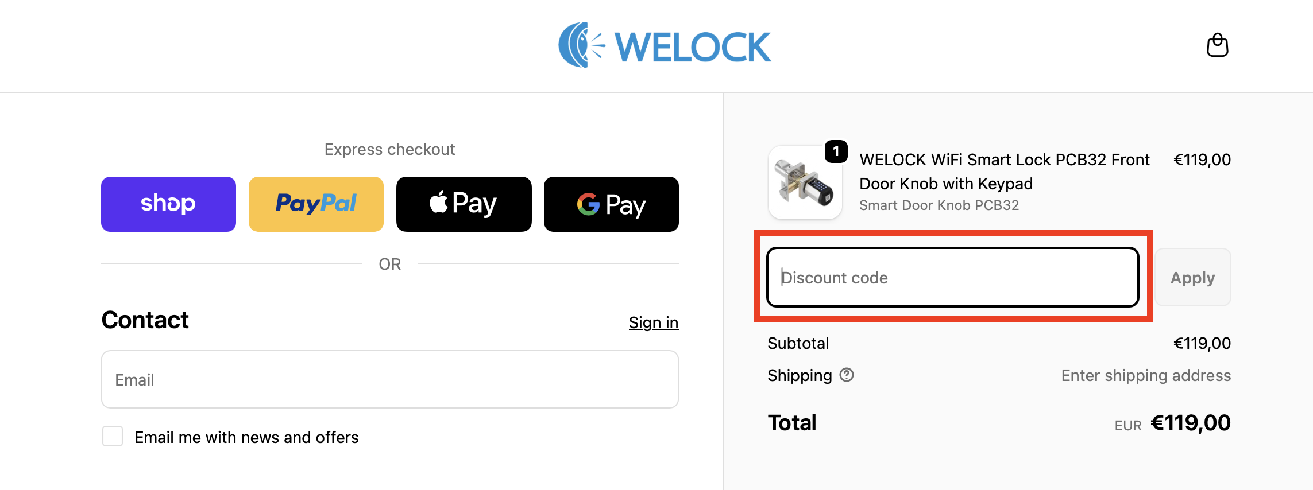Select Google Pay checkout option

pyautogui.click(x=611, y=204)
